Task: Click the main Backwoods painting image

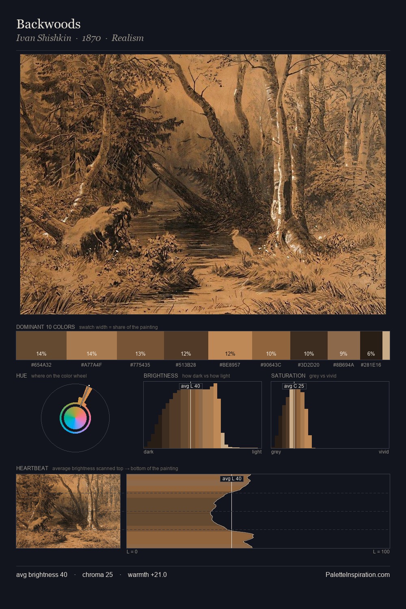Action: pyautogui.click(x=203, y=184)
